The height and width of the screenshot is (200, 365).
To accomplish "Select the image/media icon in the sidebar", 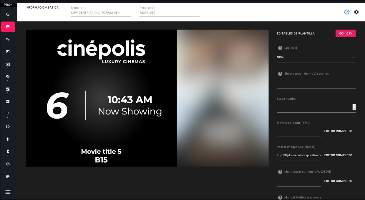I will click(x=8, y=27).
